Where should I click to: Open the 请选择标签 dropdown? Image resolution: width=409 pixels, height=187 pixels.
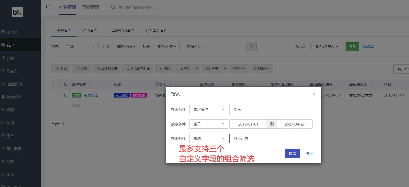167,46
